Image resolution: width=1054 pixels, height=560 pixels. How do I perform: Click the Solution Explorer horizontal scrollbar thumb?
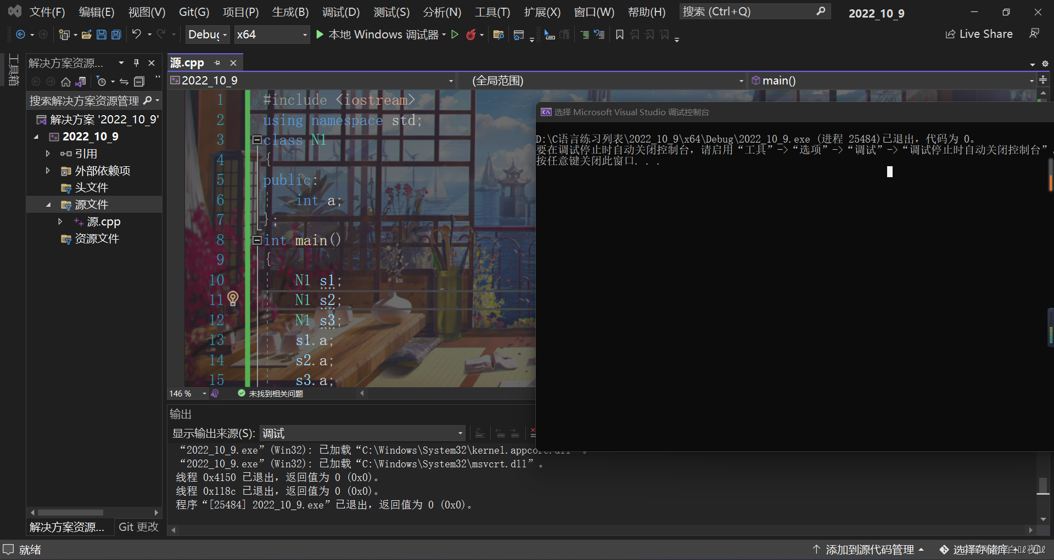tap(70, 513)
